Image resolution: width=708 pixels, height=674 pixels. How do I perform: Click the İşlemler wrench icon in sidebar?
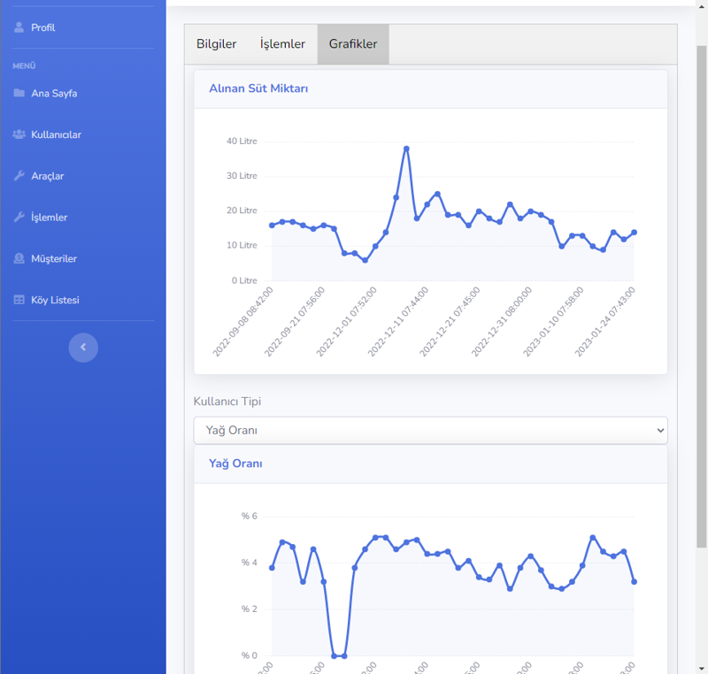19,218
